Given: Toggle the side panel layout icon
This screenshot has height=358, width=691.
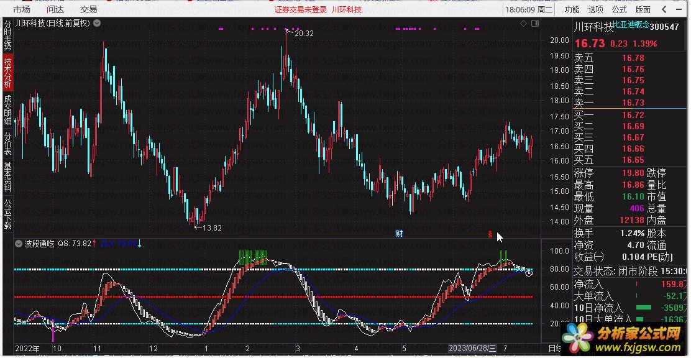Looking at the screenshot, I should pyautogui.click(x=535, y=24).
